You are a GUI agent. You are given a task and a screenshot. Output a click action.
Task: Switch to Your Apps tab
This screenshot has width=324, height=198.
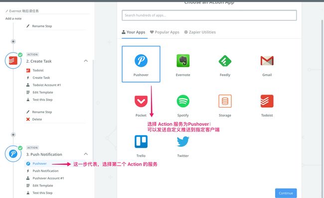[134, 32]
